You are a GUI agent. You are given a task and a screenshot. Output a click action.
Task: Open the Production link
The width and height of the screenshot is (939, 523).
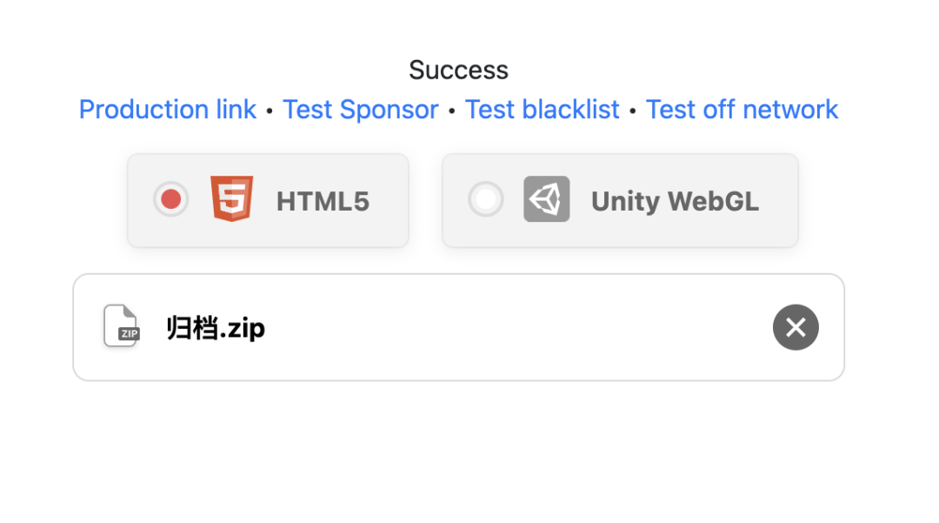(x=168, y=110)
